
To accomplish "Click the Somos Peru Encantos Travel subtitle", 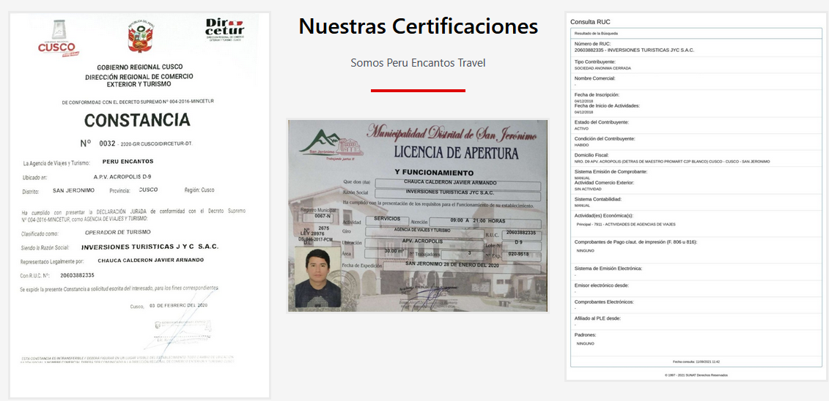I will (418, 63).
